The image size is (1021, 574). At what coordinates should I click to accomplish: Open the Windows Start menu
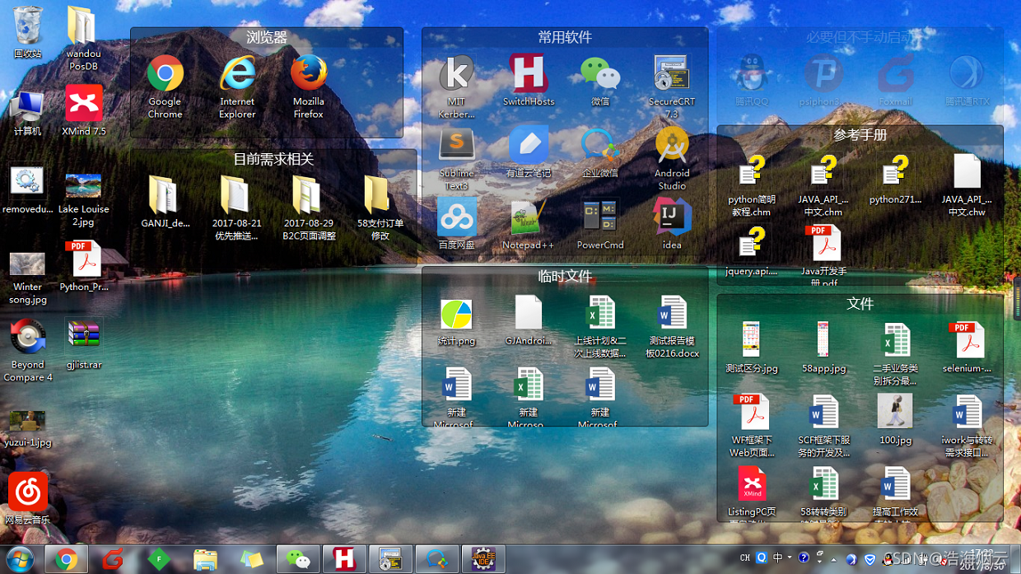(20, 559)
